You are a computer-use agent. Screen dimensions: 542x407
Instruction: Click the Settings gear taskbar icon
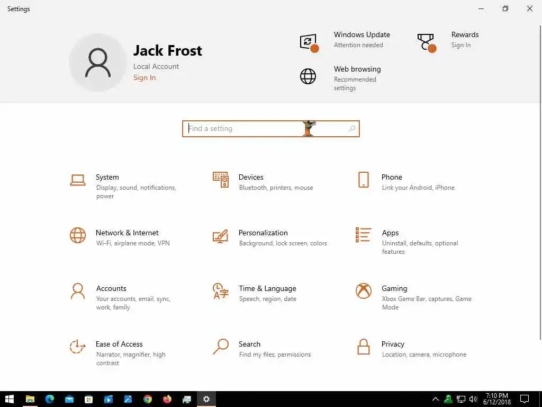[x=206, y=399]
